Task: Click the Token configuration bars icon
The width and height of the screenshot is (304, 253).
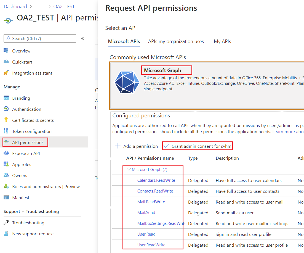Action: point(6,131)
